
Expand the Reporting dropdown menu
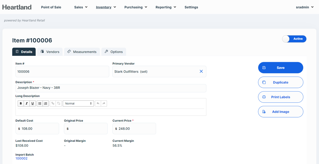click(x=166, y=7)
